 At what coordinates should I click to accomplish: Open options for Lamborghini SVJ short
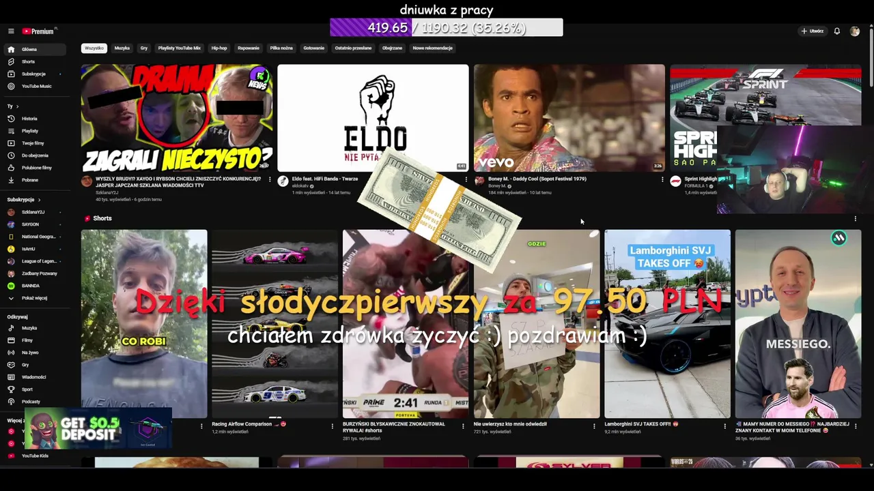[725, 426]
